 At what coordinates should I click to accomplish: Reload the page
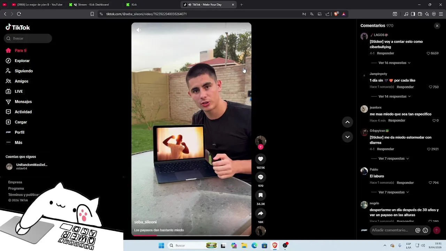[x=19, y=14]
